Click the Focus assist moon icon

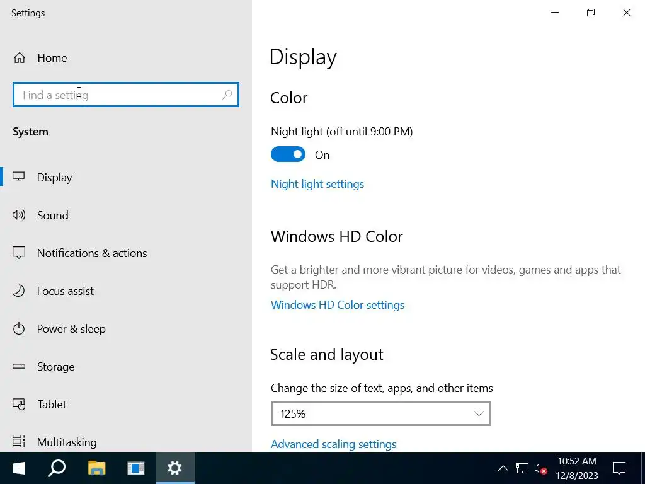coord(18,291)
